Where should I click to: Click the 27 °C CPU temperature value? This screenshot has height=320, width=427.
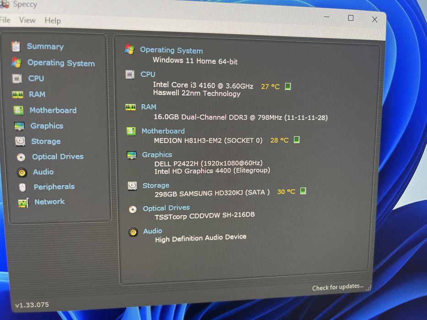270,87
